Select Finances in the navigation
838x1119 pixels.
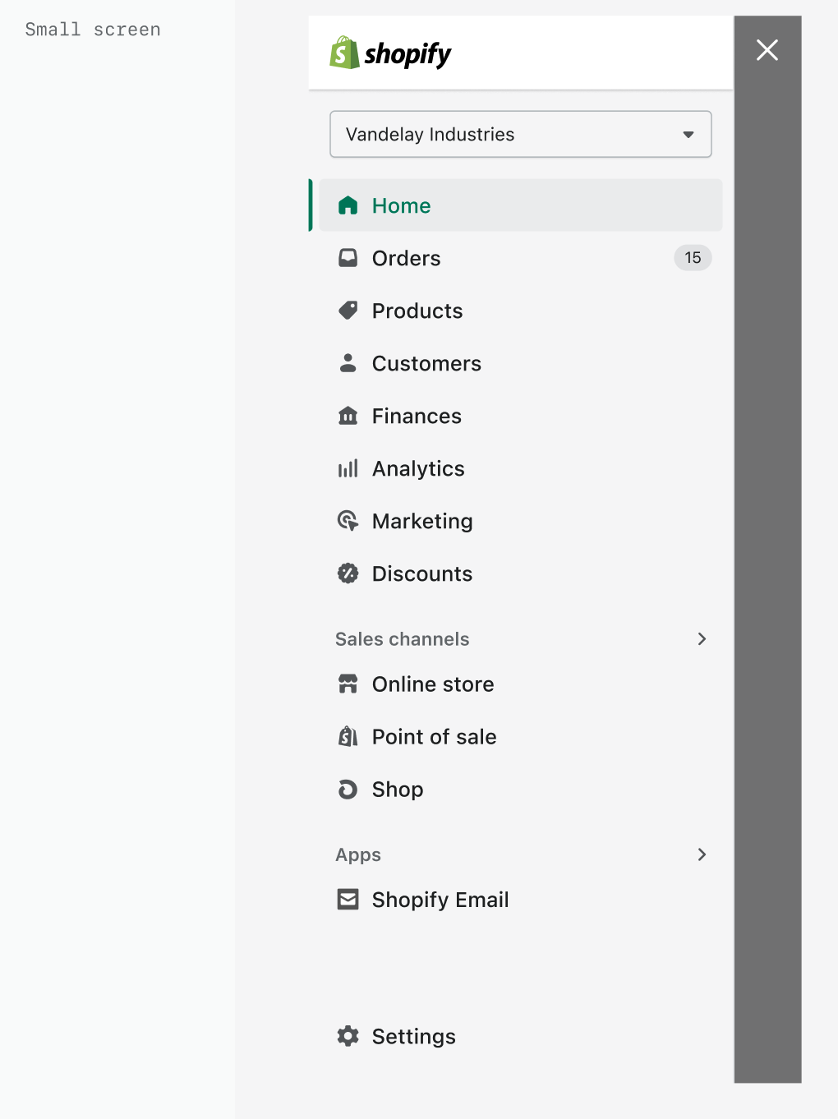tap(521, 416)
